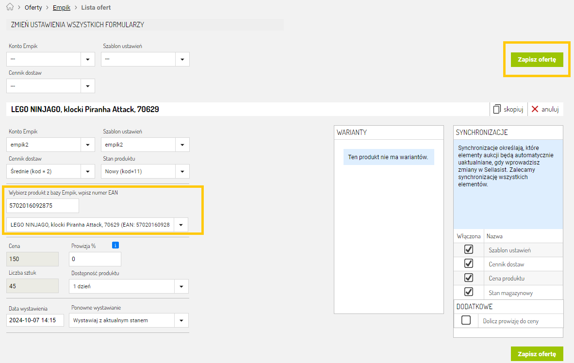The image size is (574, 363).
Task: Expand the Dostępność produktu dropdown
Action: coord(181,286)
